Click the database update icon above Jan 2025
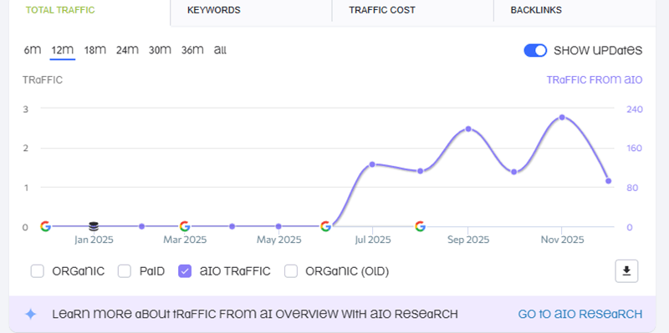Screen dimensions: 669x333 click(x=94, y=226)
